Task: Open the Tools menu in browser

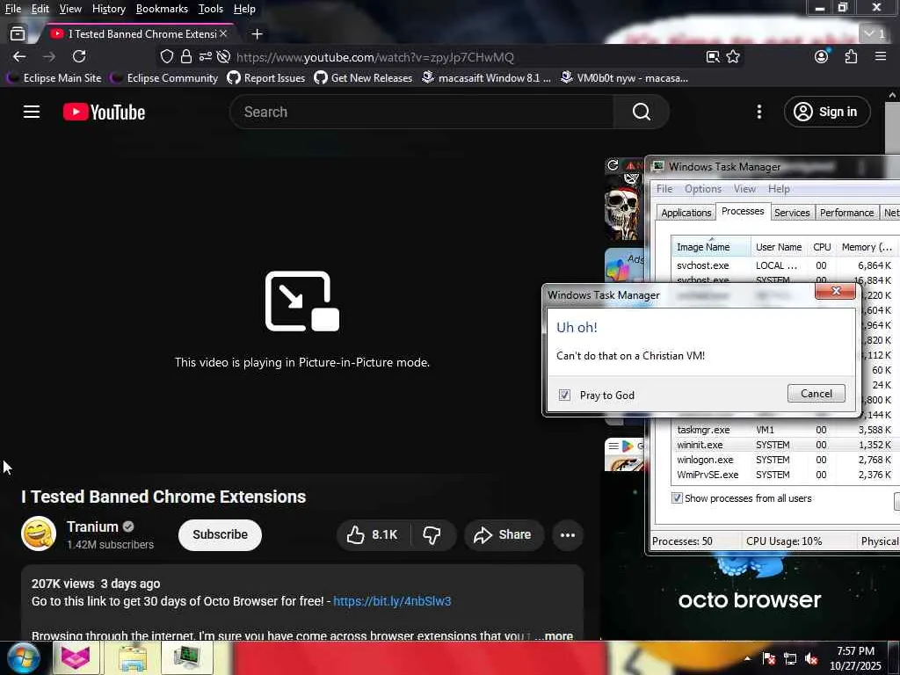Action: click(x=211, y=9)
